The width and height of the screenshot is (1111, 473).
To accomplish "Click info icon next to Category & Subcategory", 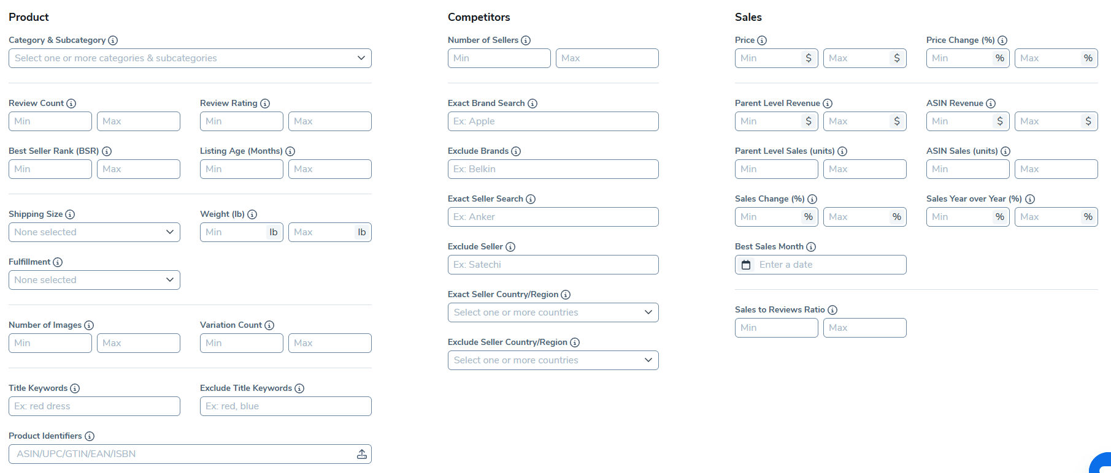I will 113,40.
